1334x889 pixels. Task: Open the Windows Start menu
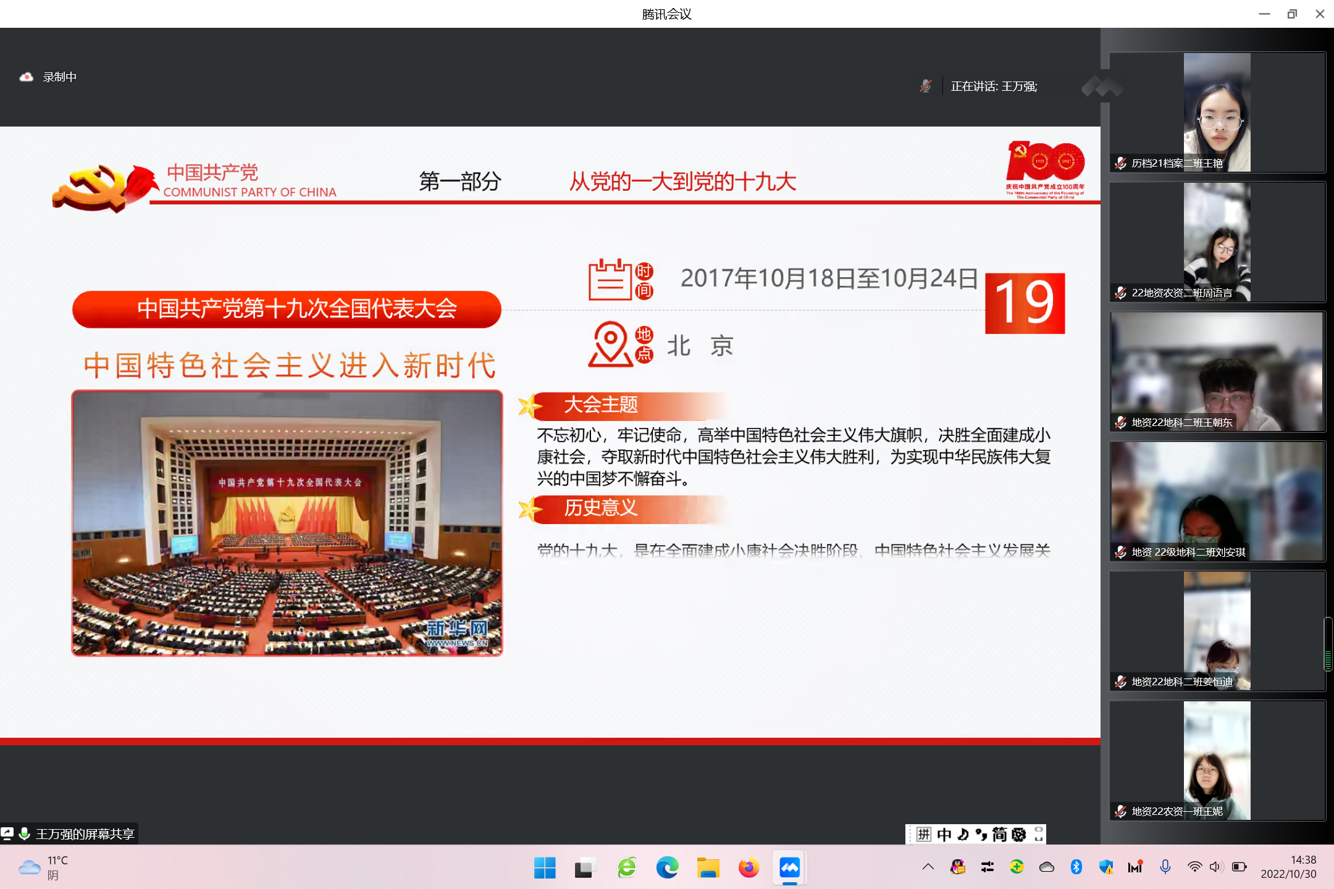coord(545,868)
